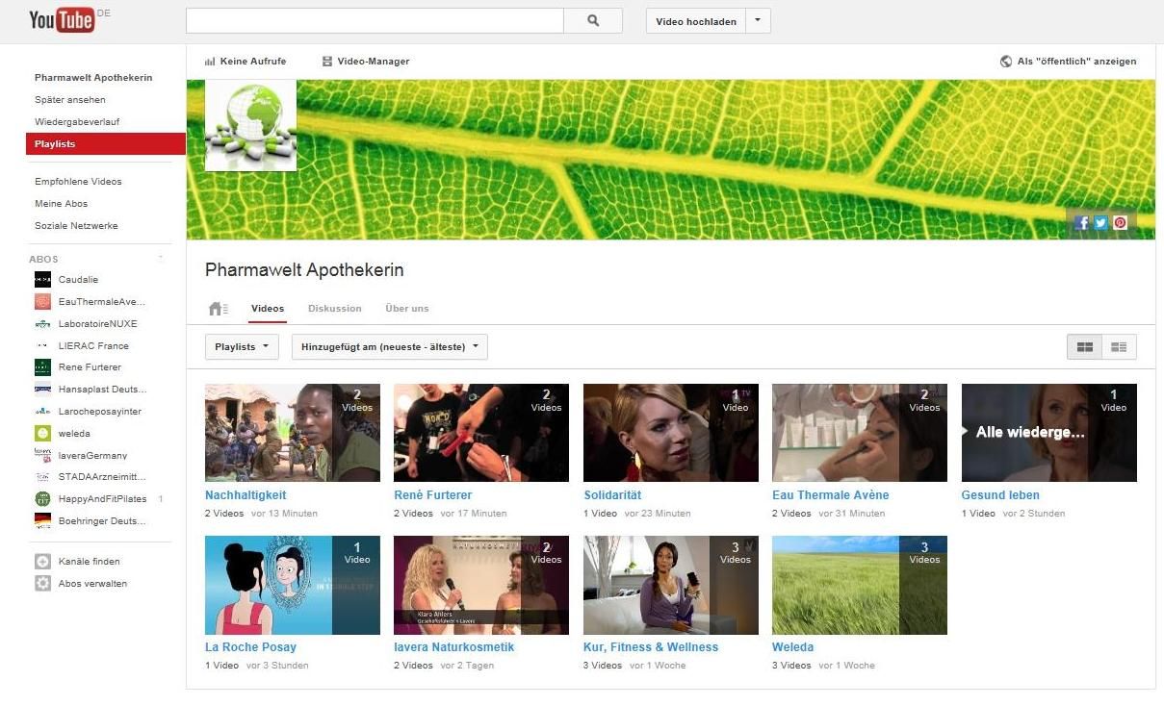This screenshot has height=706, width=1164.
Task: Open the Gesund leben playlist thumbnail
Action: [1049, 433]
